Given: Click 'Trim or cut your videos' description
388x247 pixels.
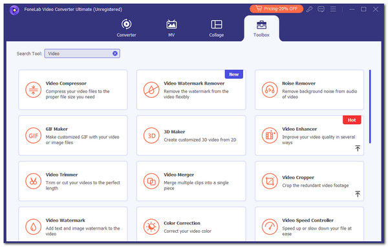Looking at the screenshot, I should click(x=83, y=186).
